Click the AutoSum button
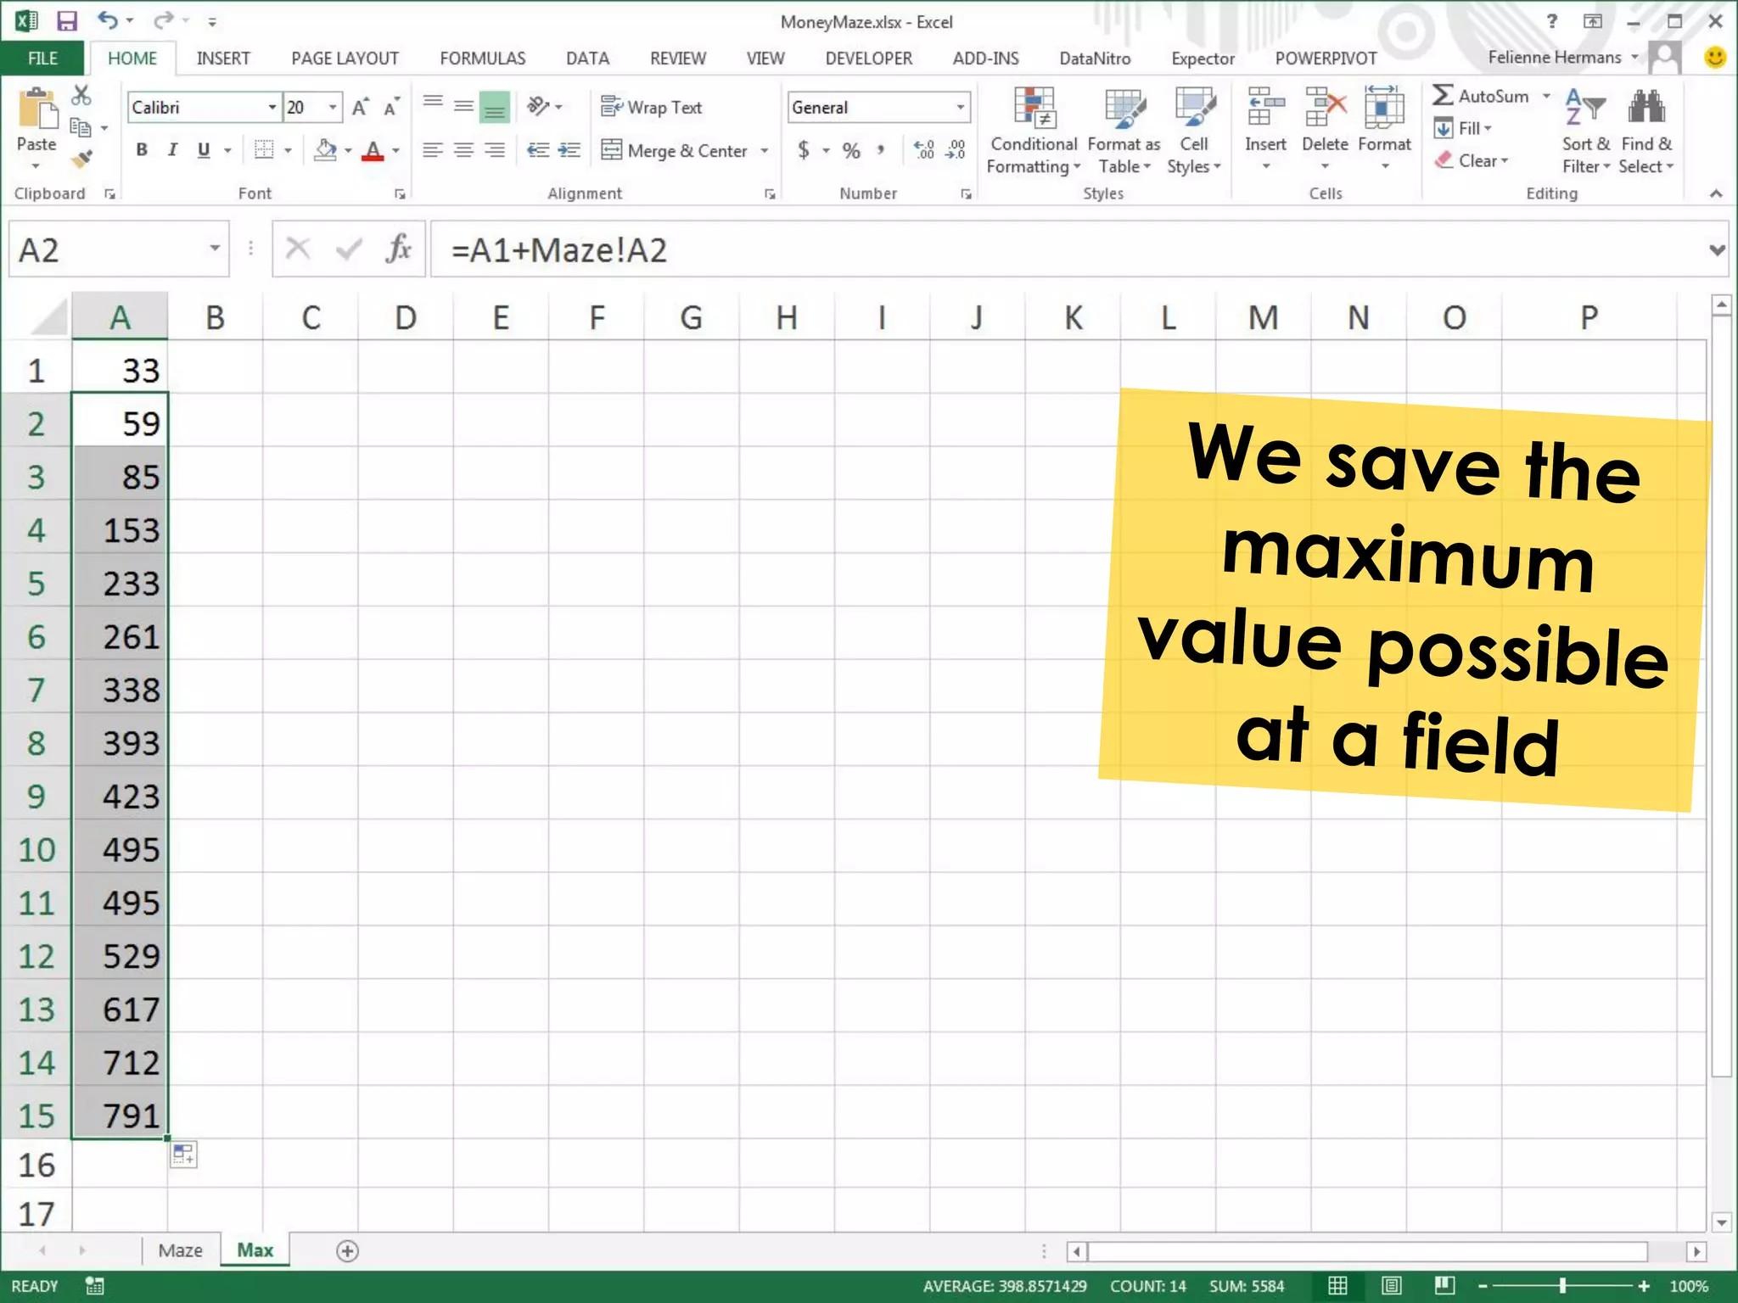The width and height of the screenshot is (1738, 1303). coord(1481,96)
